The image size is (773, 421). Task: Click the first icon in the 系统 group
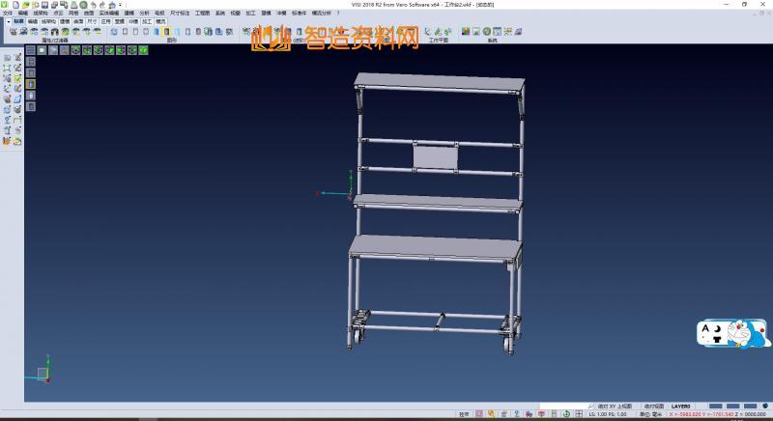point(466,32)
